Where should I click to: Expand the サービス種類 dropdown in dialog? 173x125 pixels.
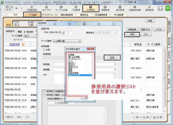tap(80, 41)
